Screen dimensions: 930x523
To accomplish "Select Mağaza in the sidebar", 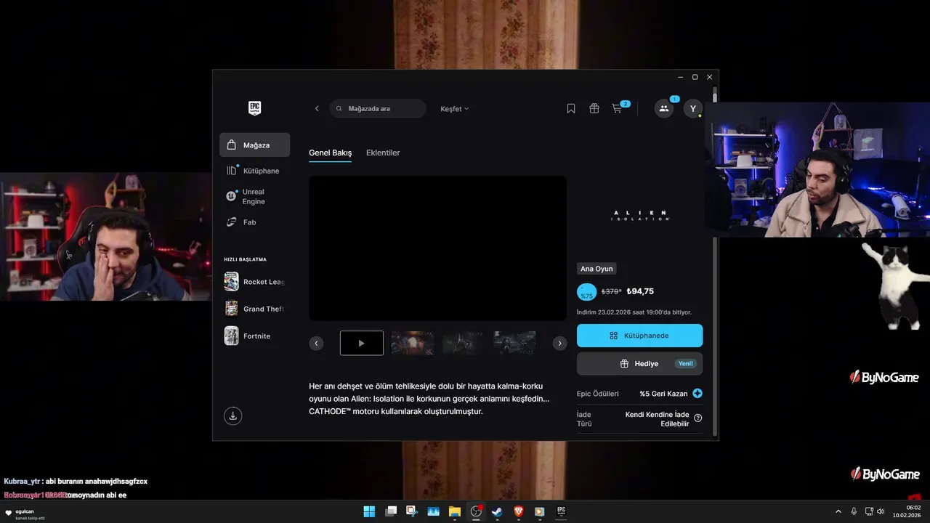I will click(x=254, y=145).
